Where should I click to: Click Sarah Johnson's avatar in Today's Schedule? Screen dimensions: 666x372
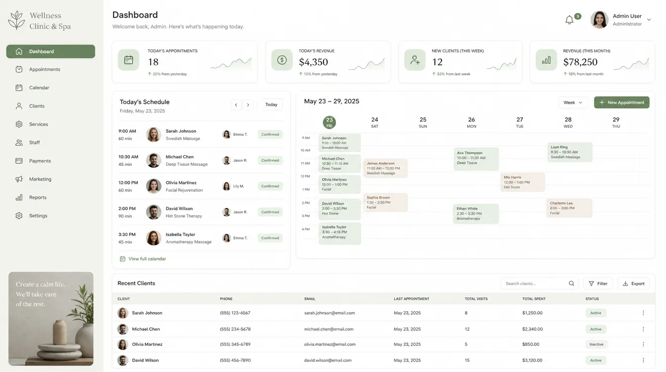(154, 135)
